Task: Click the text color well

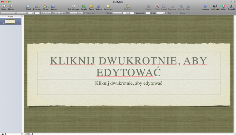Action: coord(37,13)
